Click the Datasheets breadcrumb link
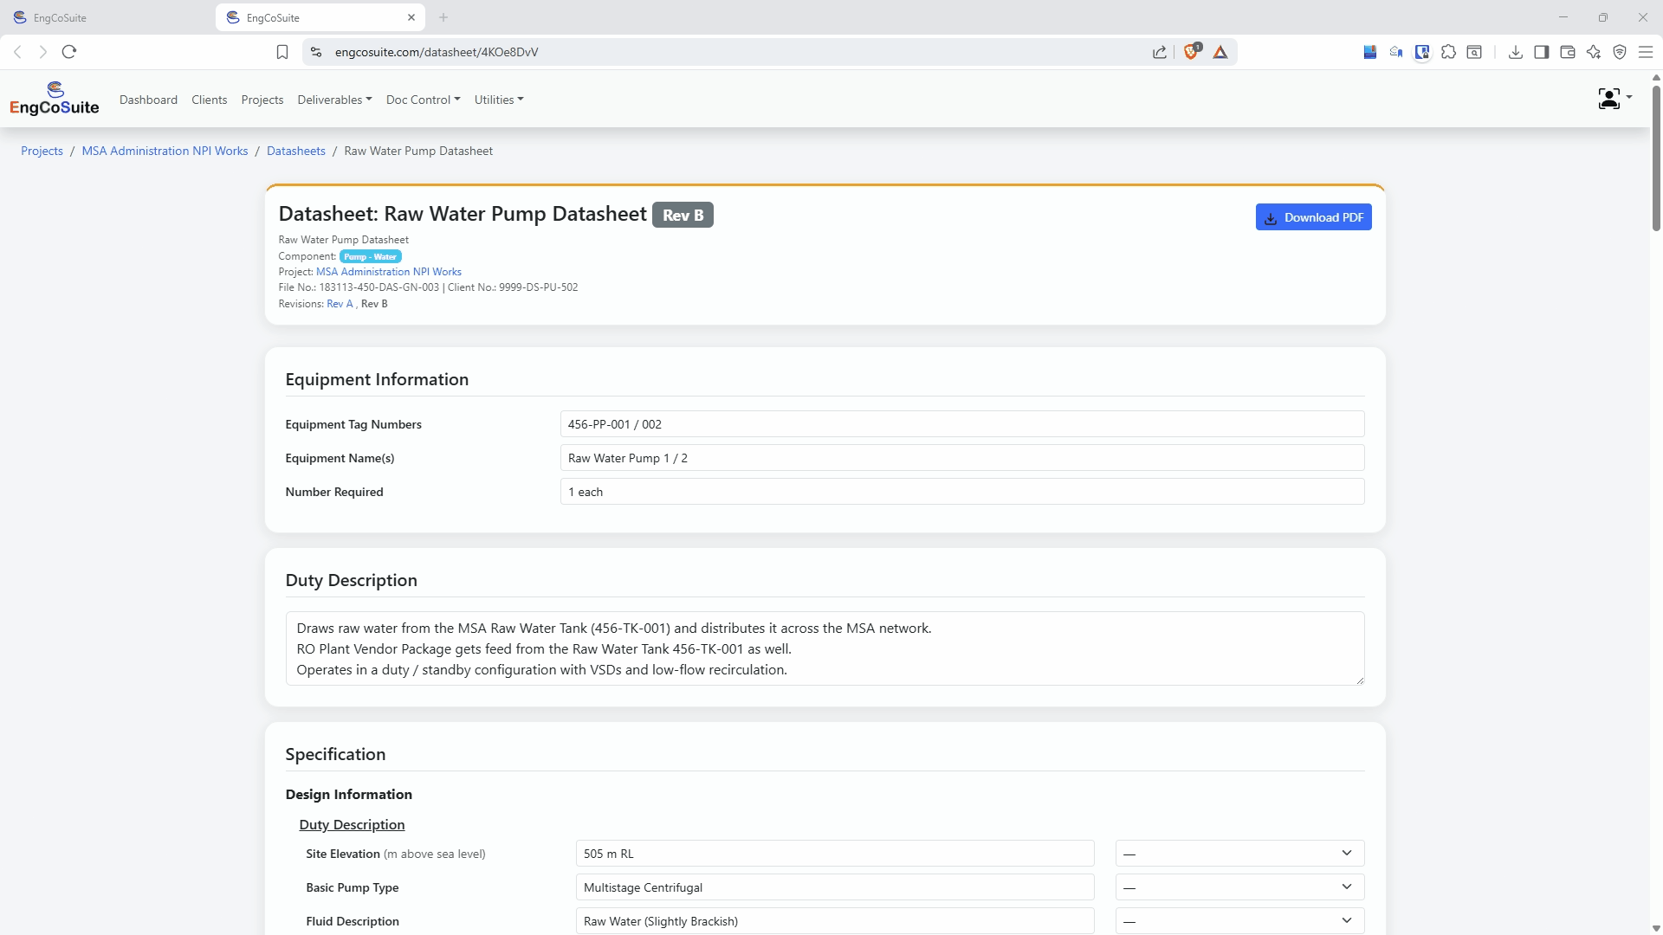The image size is (1663, 935). (296, 151)
